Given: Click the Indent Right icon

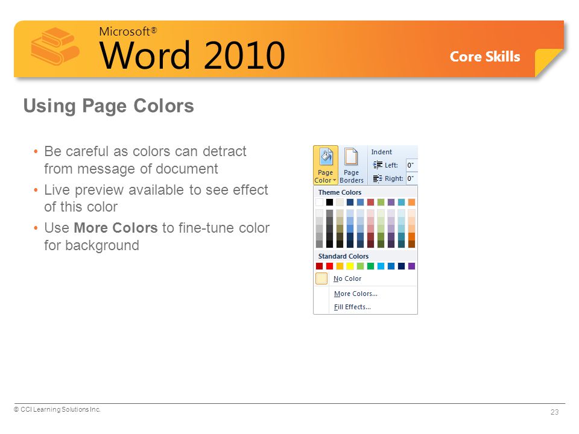Looking at the screenshot, I should pos(378,178).
